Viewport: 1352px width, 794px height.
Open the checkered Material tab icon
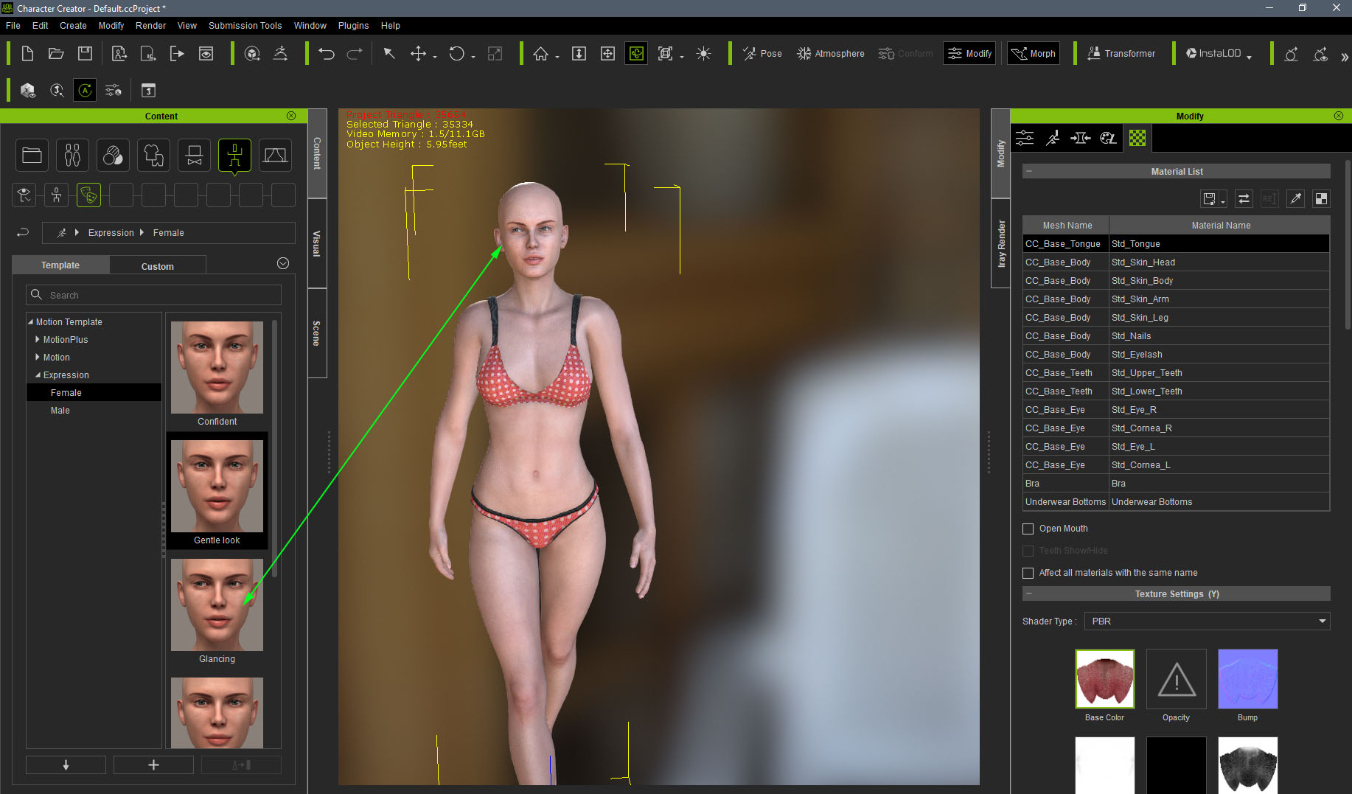1137,138
